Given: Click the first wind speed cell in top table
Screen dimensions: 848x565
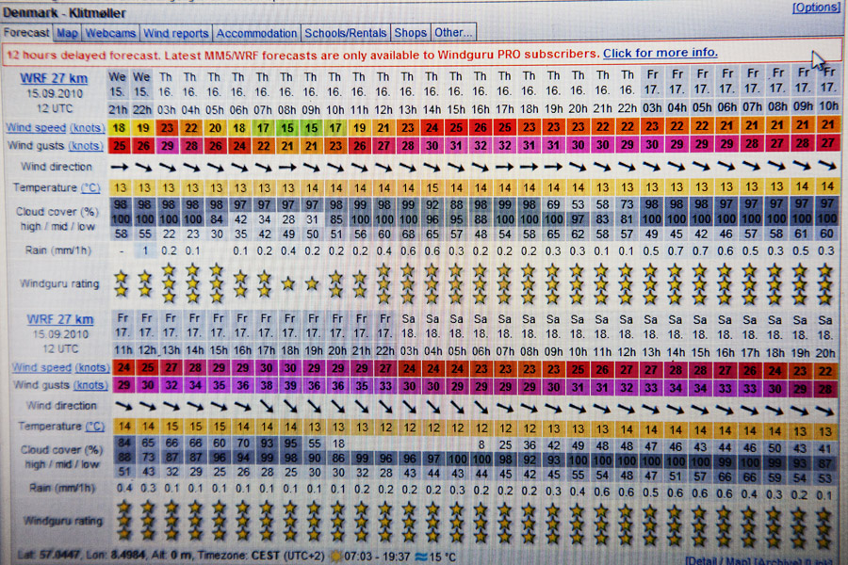Looking at the screenshot, I should [x=120, y=126].
